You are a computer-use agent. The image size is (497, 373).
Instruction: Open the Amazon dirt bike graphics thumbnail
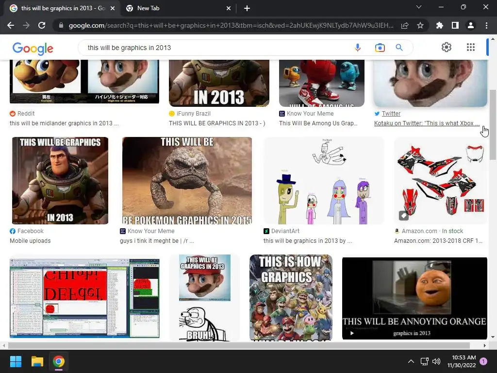pos(440,181)
